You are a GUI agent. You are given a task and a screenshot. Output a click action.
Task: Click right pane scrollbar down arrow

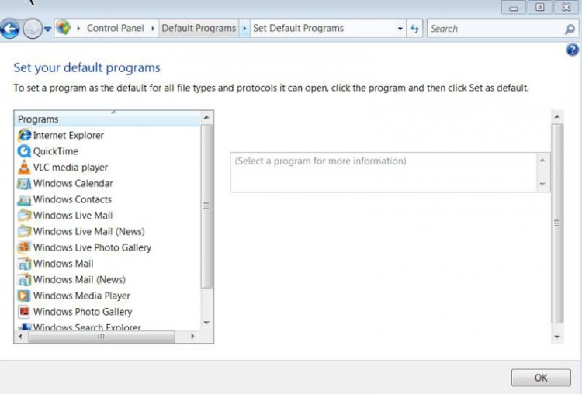click(556, 337)
